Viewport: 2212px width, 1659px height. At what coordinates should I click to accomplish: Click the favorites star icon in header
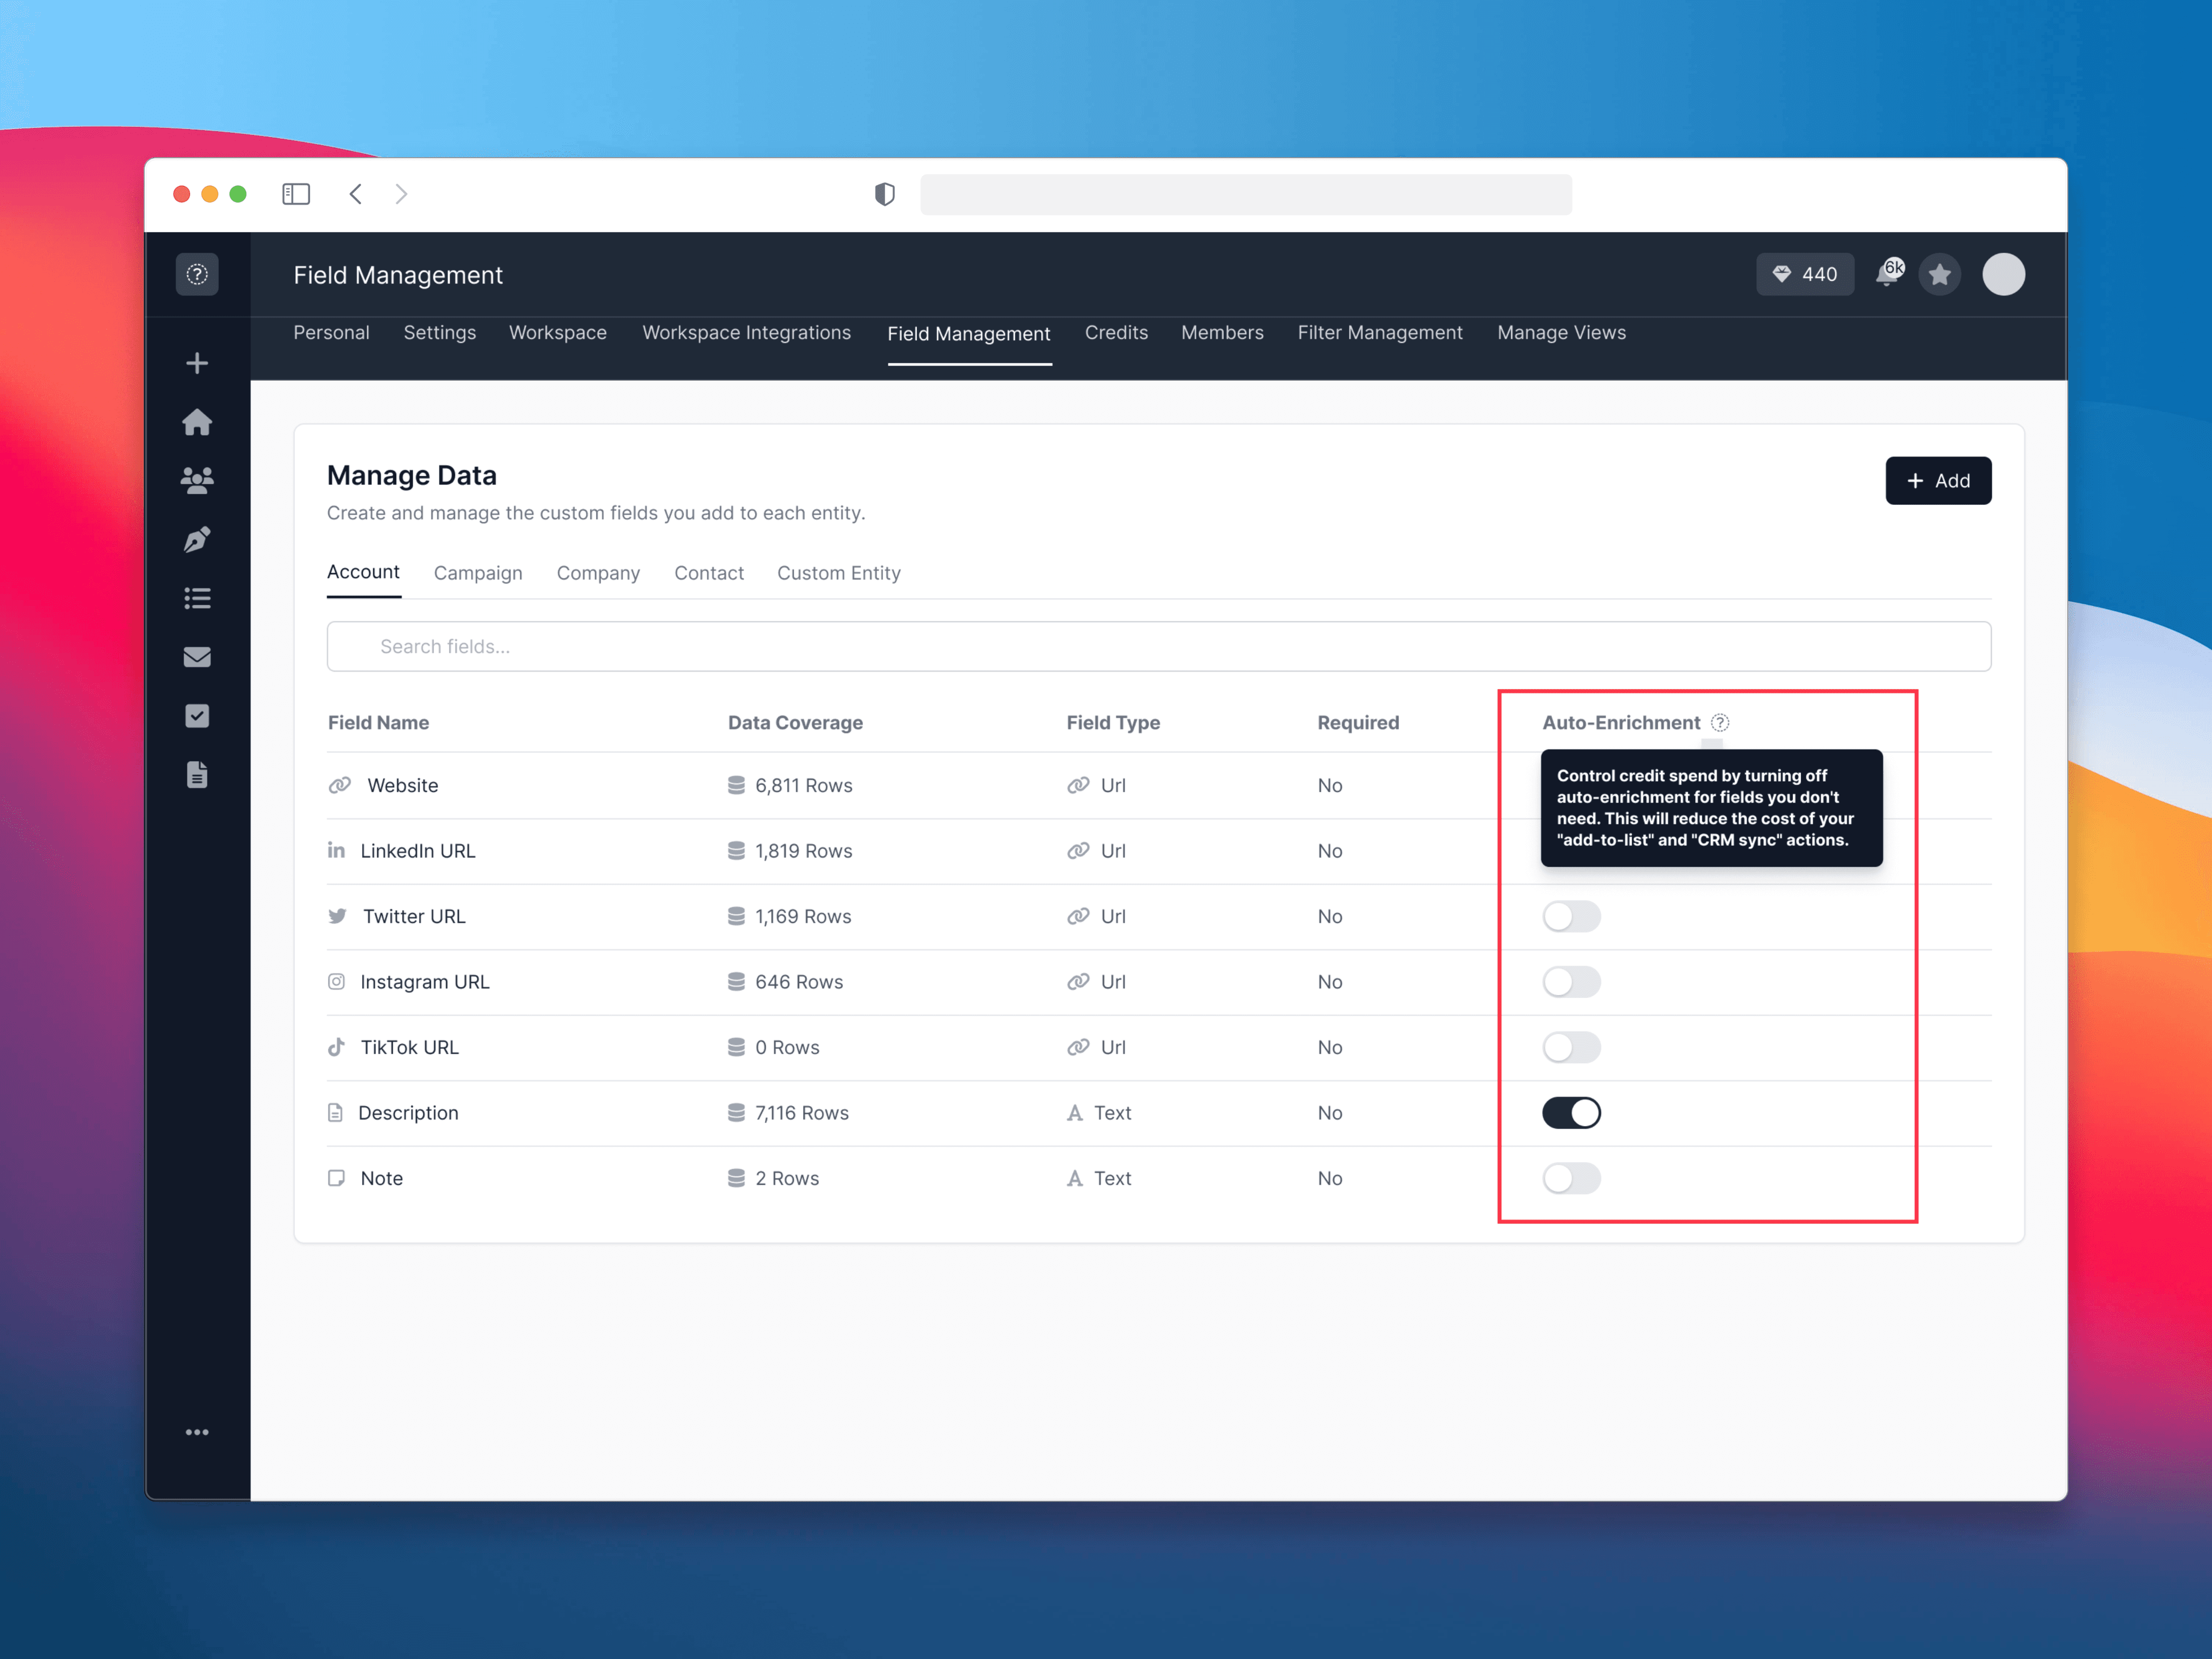click(1940, 274)
